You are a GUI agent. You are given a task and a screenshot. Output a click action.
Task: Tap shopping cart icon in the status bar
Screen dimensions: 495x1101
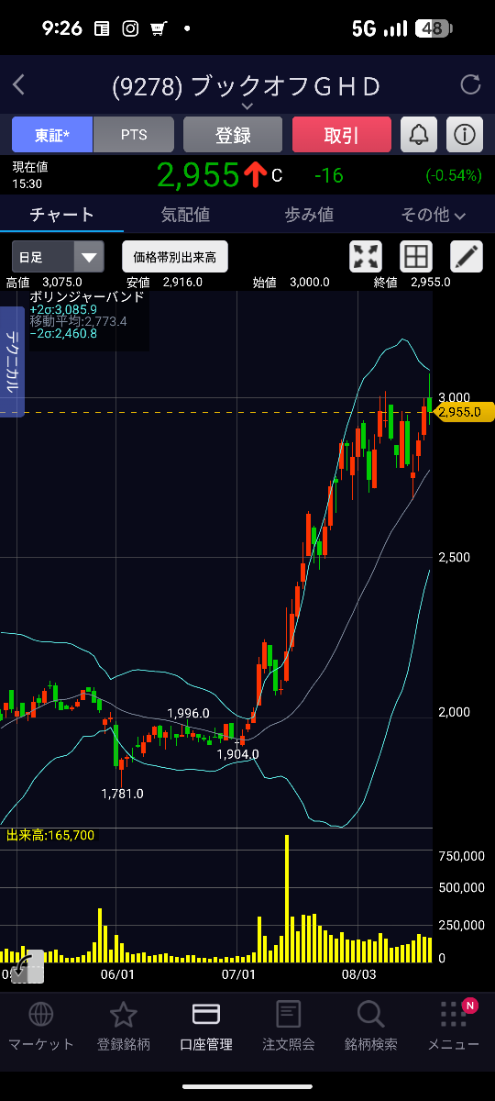(158, 28)
